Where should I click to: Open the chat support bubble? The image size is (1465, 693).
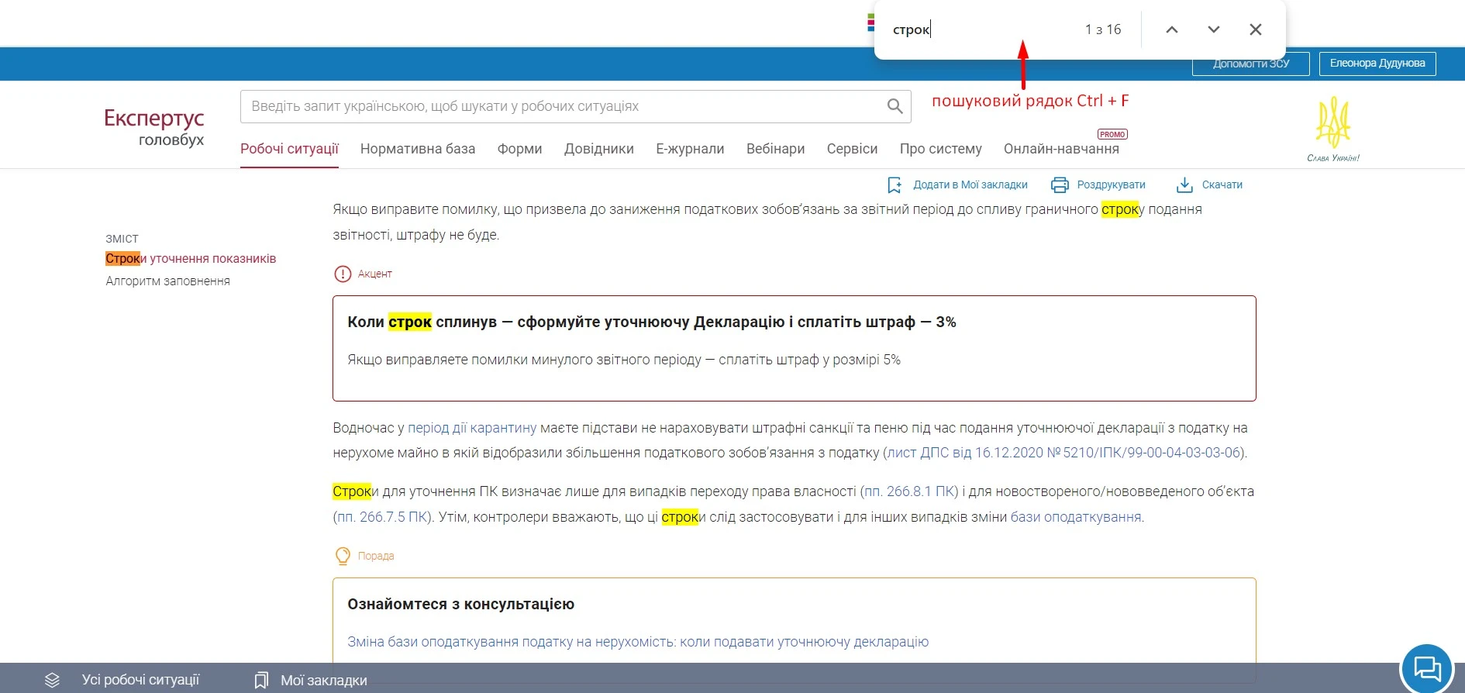click(1427, 667)
